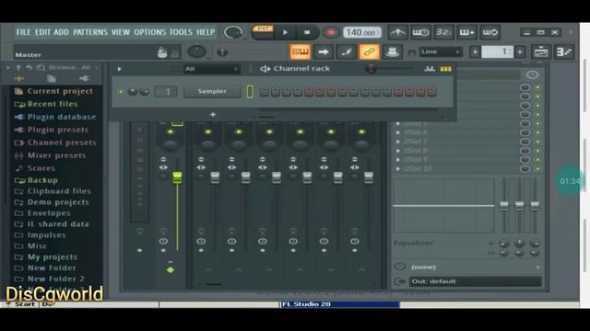Click the tempo 140.000 display
The width and height of the screenshot is (590, 331).
click(x=362, y=33)
